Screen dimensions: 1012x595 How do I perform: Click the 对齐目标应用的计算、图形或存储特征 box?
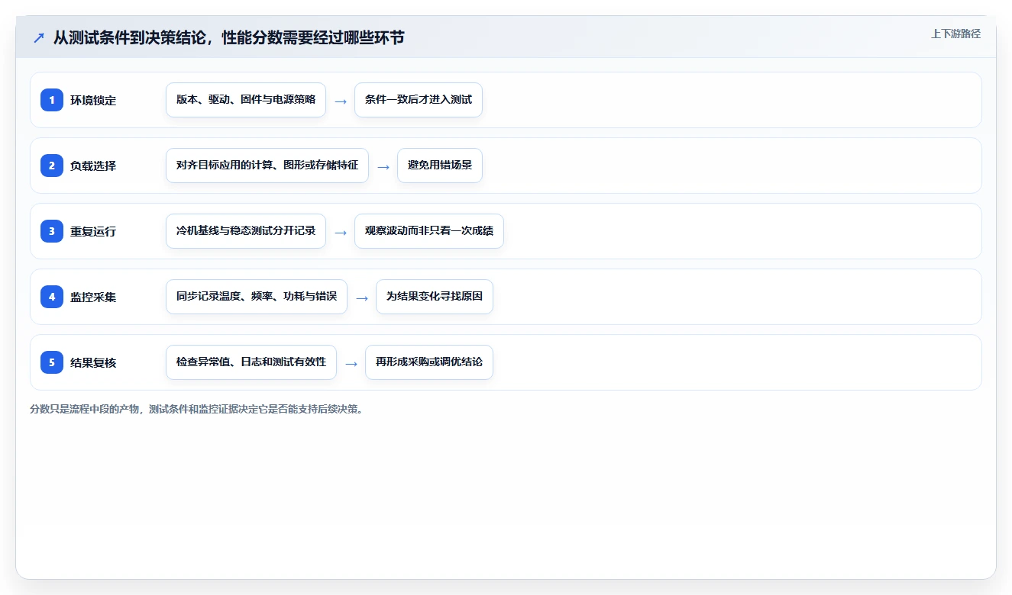pos(267,166)
